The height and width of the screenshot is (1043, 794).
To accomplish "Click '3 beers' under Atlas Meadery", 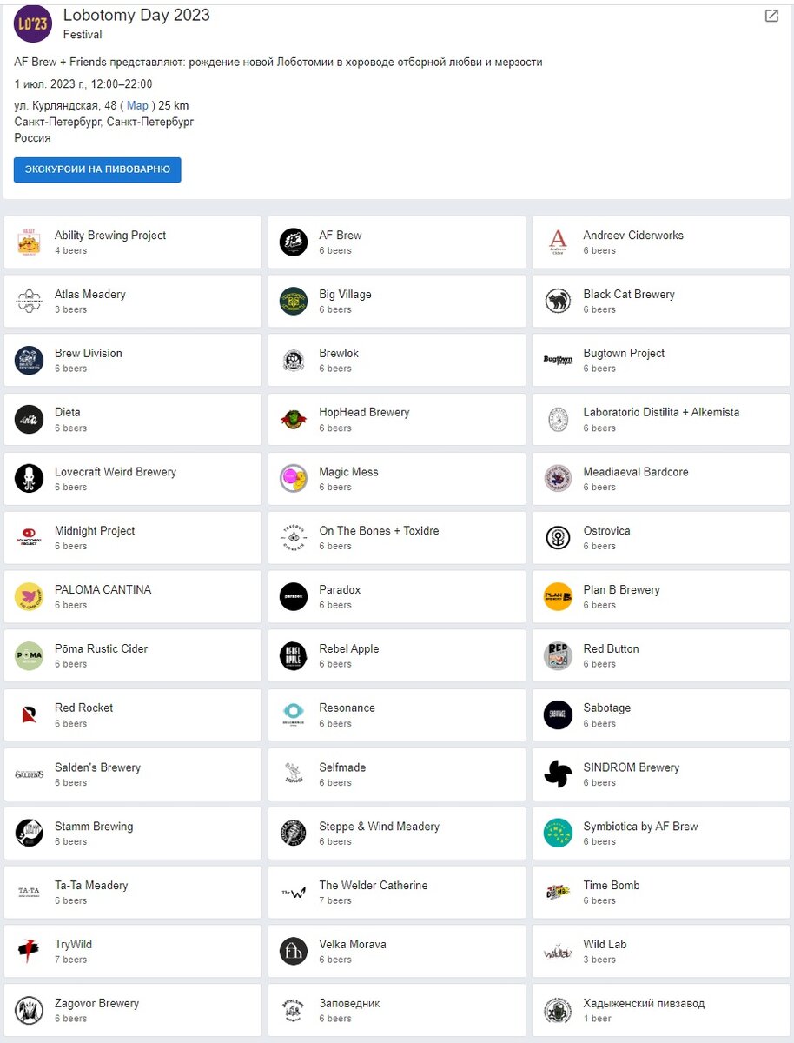I will (x=71, y=309).
